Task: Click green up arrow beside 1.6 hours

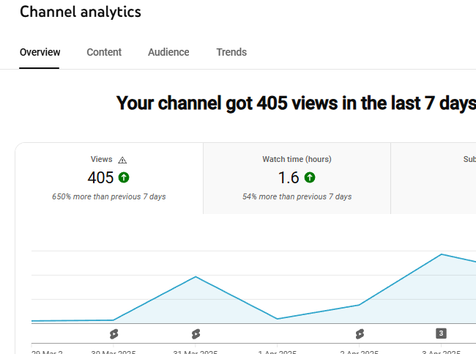Action: [310, 177]
